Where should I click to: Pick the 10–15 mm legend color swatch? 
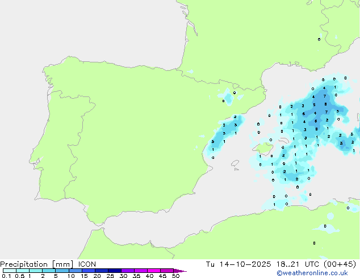(75, 271)
